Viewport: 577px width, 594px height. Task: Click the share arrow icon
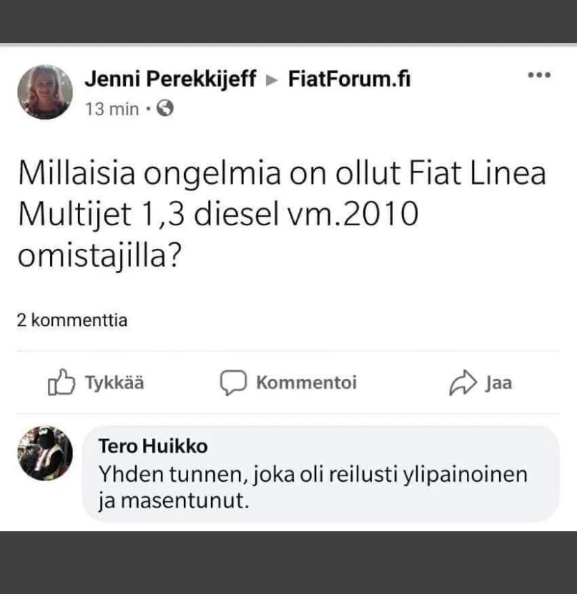coord(461,383)
